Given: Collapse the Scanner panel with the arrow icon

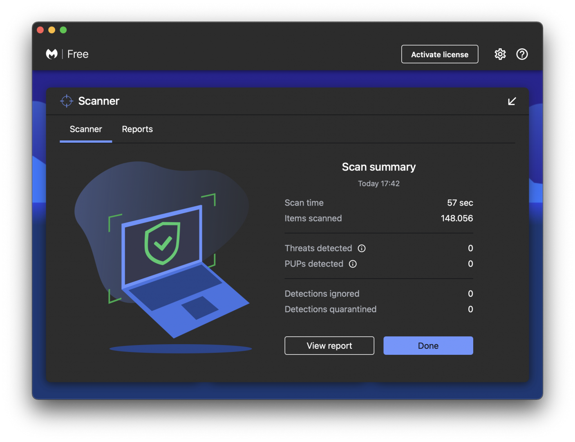Looking at the screenshot, I should tap(512, 101).
